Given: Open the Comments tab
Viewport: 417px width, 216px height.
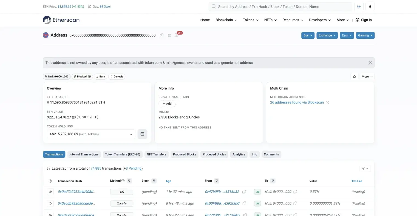Looking at the screenshot, I should coord(271,155).
